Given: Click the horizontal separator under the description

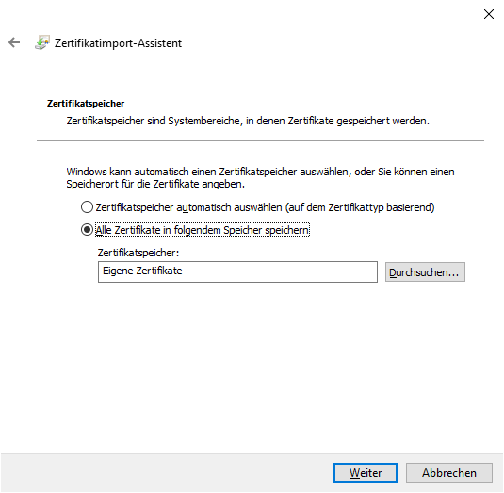Looking at the screenshot, I should click(x=260, y=140).
